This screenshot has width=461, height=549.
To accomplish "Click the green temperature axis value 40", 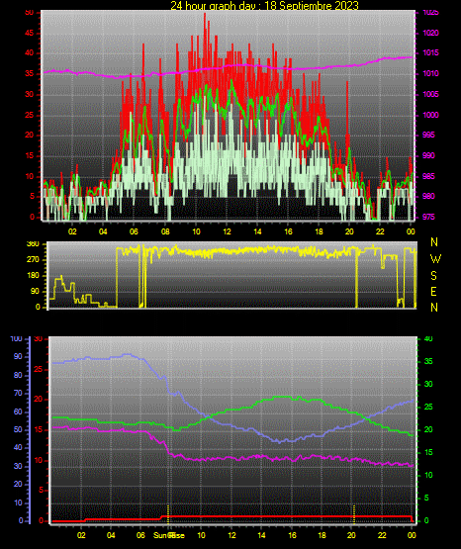I will point(428,339).
